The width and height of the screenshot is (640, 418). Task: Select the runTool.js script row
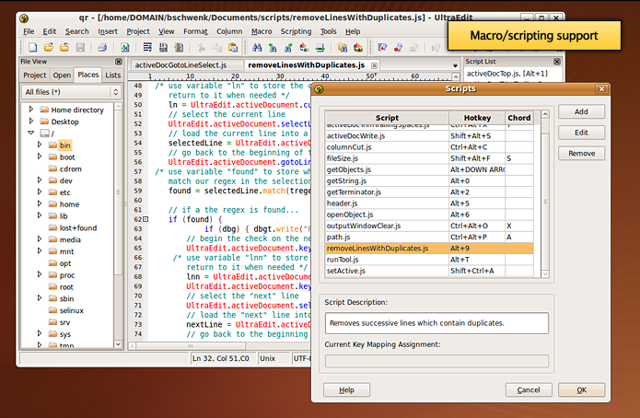pos(429,260)
